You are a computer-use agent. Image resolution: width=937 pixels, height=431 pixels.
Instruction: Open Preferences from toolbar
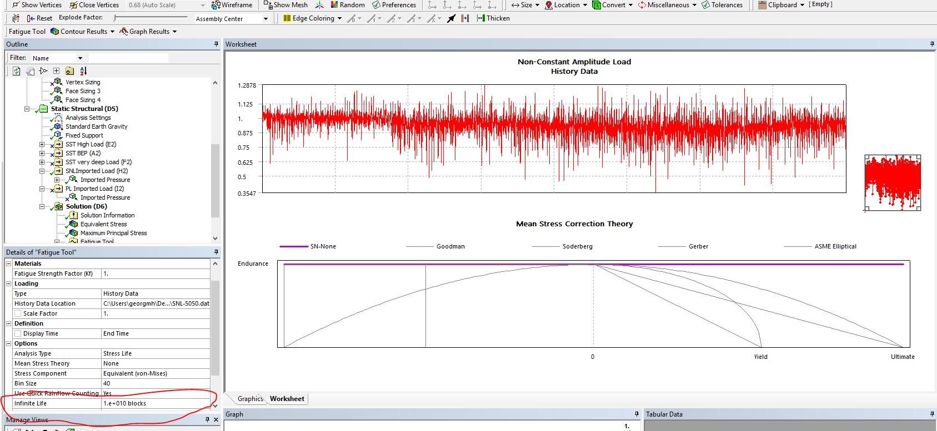(x=394, y=5)
